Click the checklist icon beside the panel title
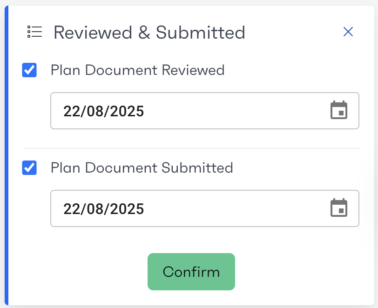 (x=34, y=32)
